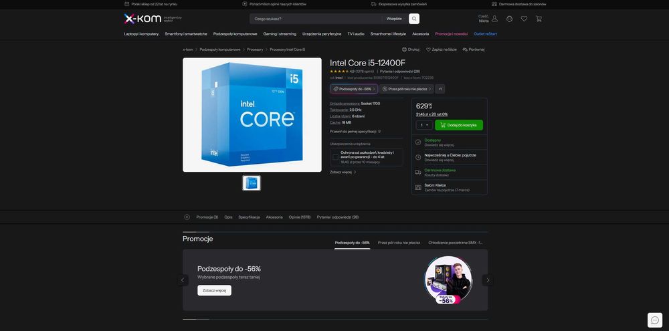The width and height of the screenshot is (669, 331).
Task: Open the Wszędzie search scope dropdown
Action: [395, 19]
